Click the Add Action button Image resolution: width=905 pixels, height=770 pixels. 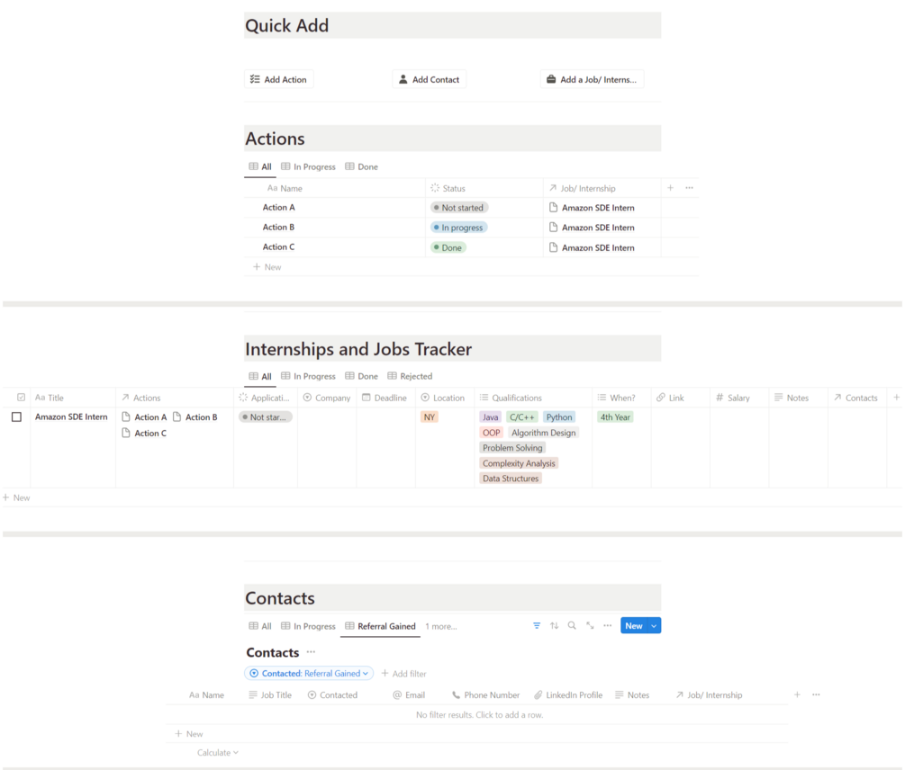coord(278,80)
